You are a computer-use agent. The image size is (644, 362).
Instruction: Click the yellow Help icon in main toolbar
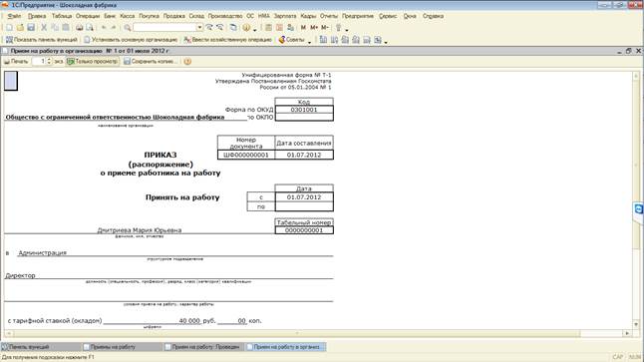tap(246, 28)
